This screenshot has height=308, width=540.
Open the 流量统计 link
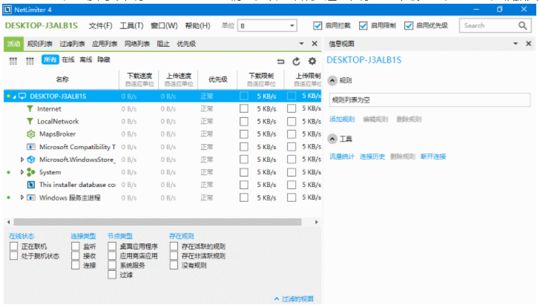pos(342,157)
